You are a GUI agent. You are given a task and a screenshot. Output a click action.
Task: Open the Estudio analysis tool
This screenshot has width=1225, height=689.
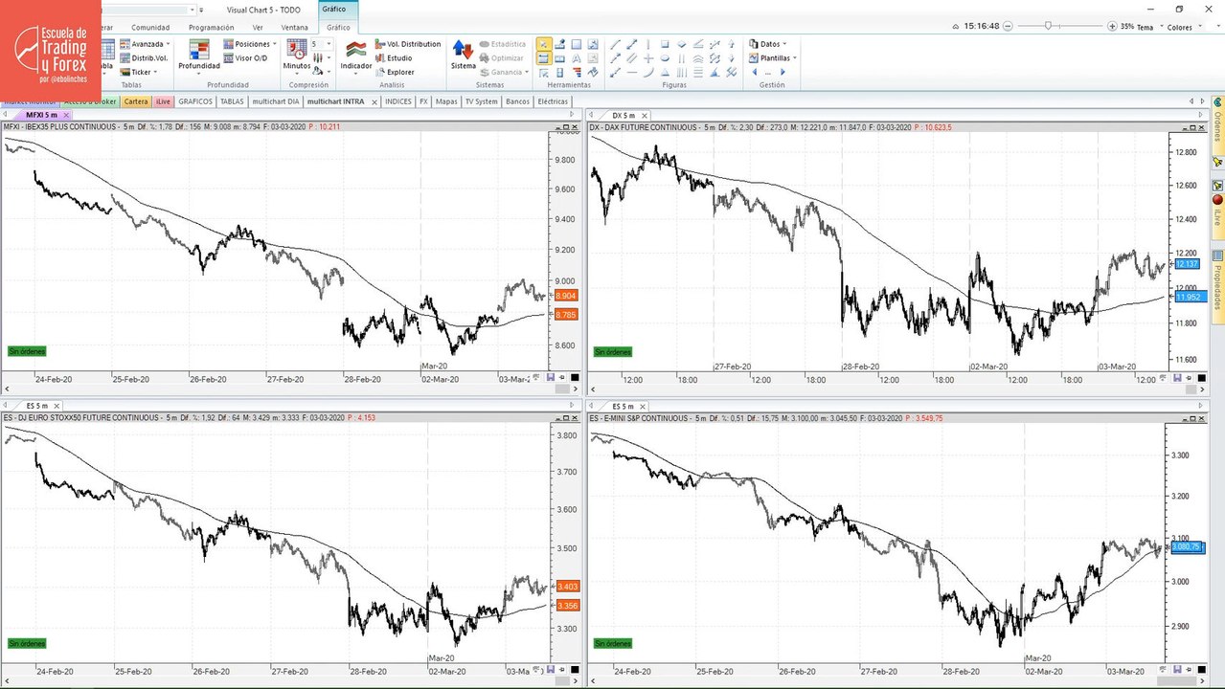[x=394, y=58]
